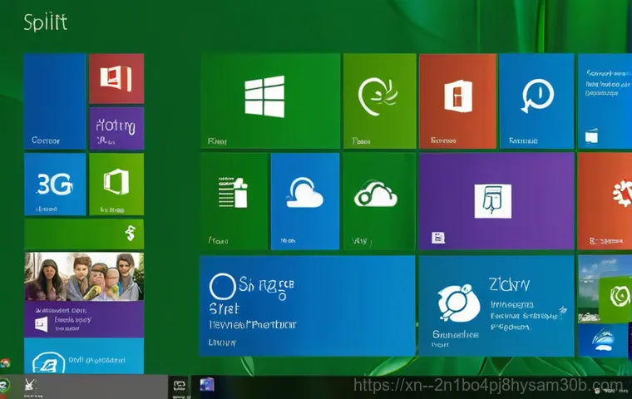632x399 pixels.
Task: Click the small notepad icon in purple tile
Action: pyautogui.click(x=437, y=238)
